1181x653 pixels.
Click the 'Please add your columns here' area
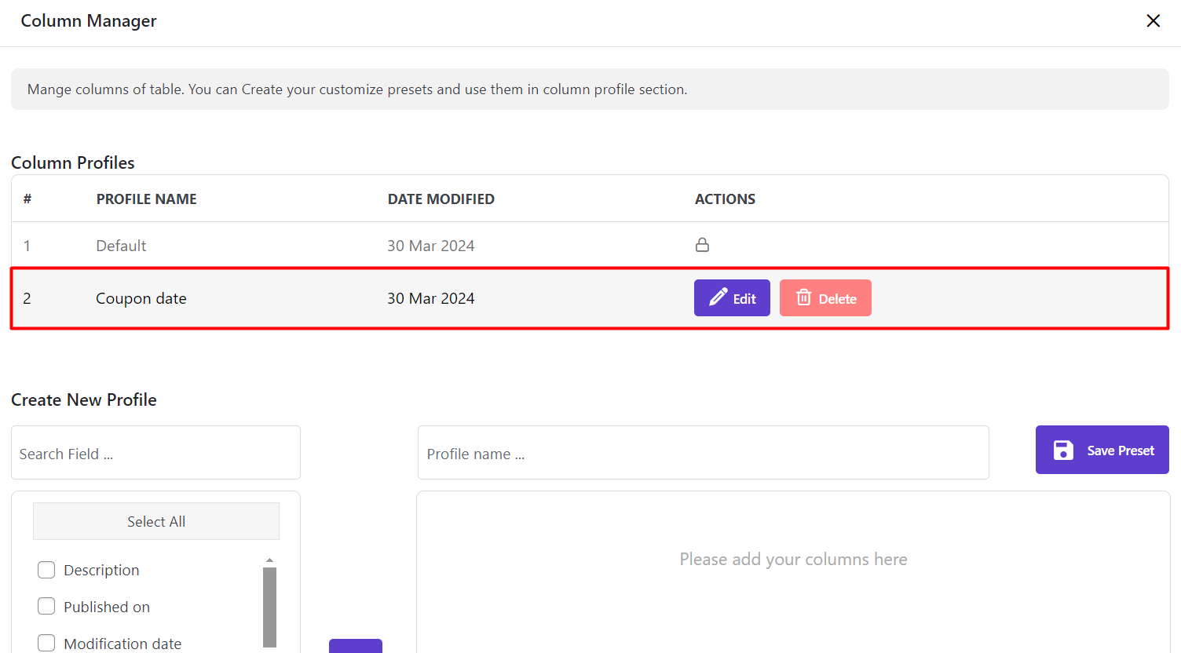tap(793, 560)
